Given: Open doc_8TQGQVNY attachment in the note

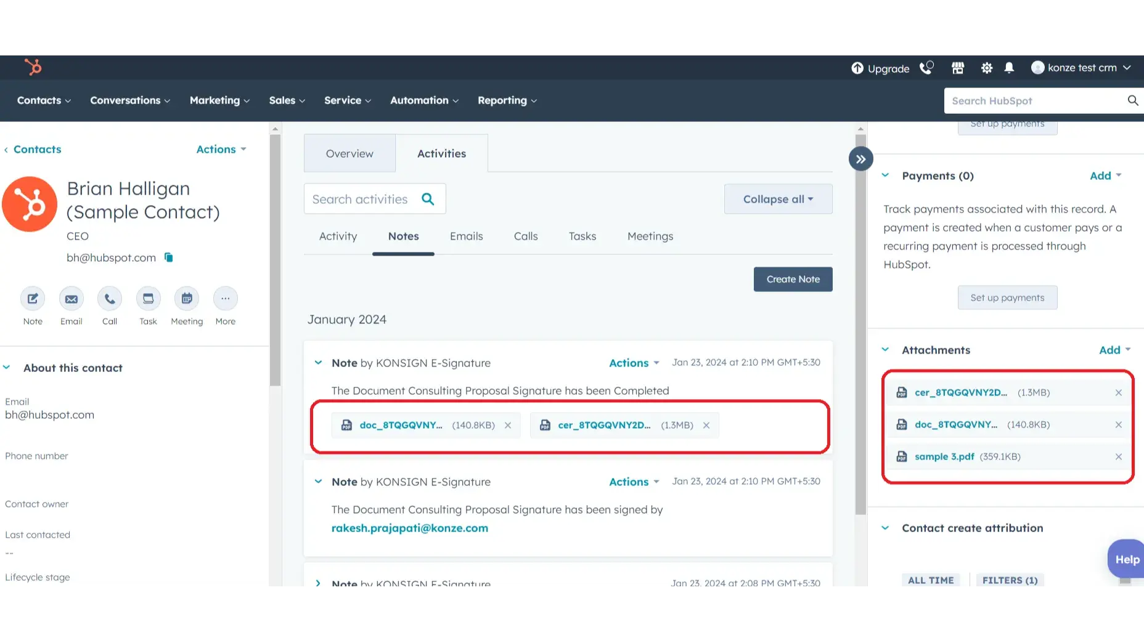Looking at the screenshot, I should 401,425.
